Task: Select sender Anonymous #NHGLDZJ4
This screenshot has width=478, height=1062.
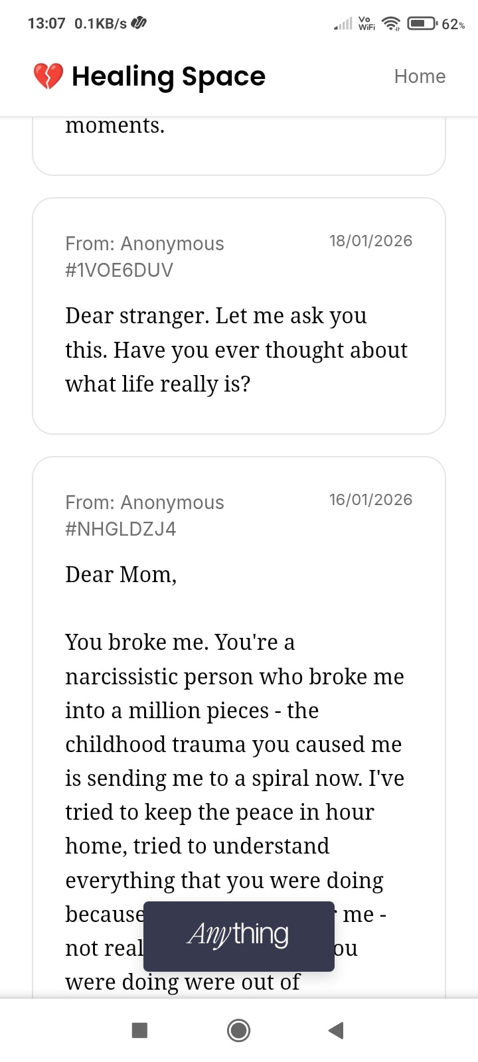Action: click(x=145, y=516)
